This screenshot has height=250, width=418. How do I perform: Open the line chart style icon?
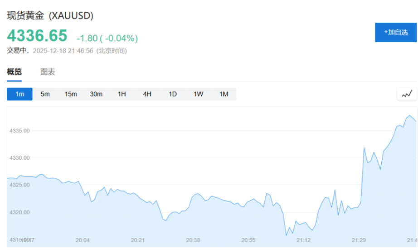click(x=407, y=94)
